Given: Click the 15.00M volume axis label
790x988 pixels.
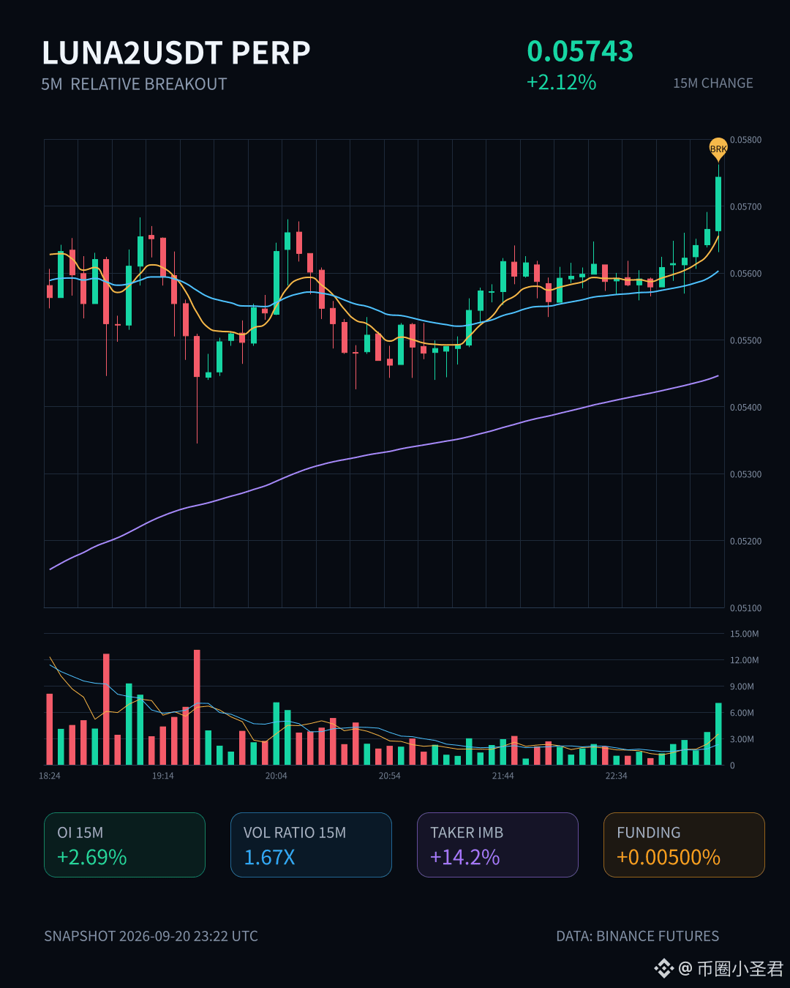Looking at the screenshot, I should pyautogui.click(x=744, y=634).
